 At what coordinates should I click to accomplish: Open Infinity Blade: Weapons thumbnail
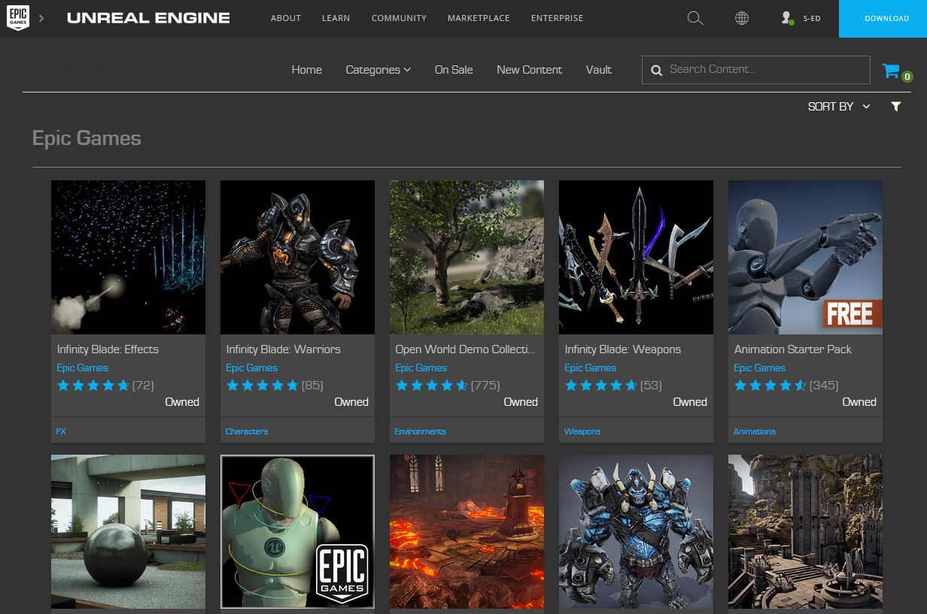click(x=636, y=257)
